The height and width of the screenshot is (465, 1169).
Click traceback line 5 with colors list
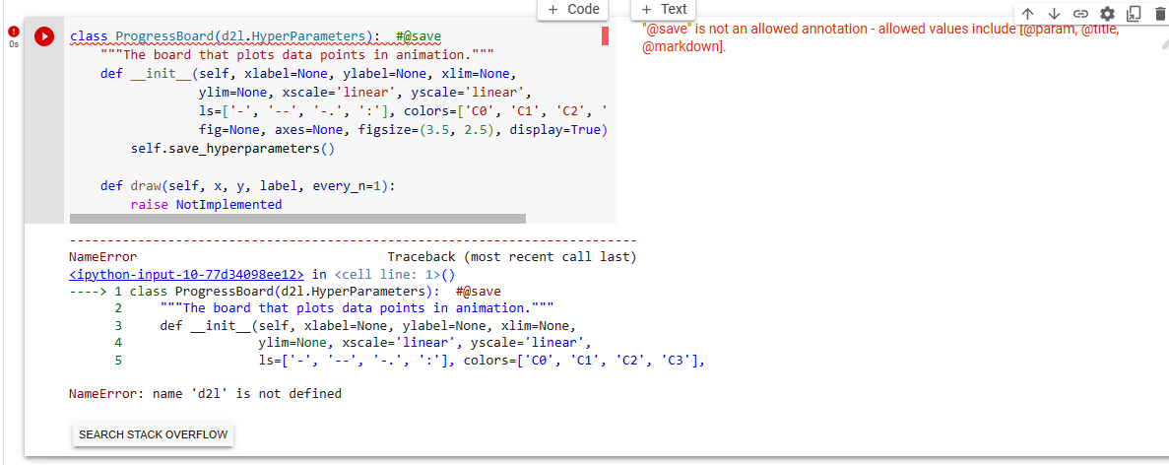click(x=410, y=361)
